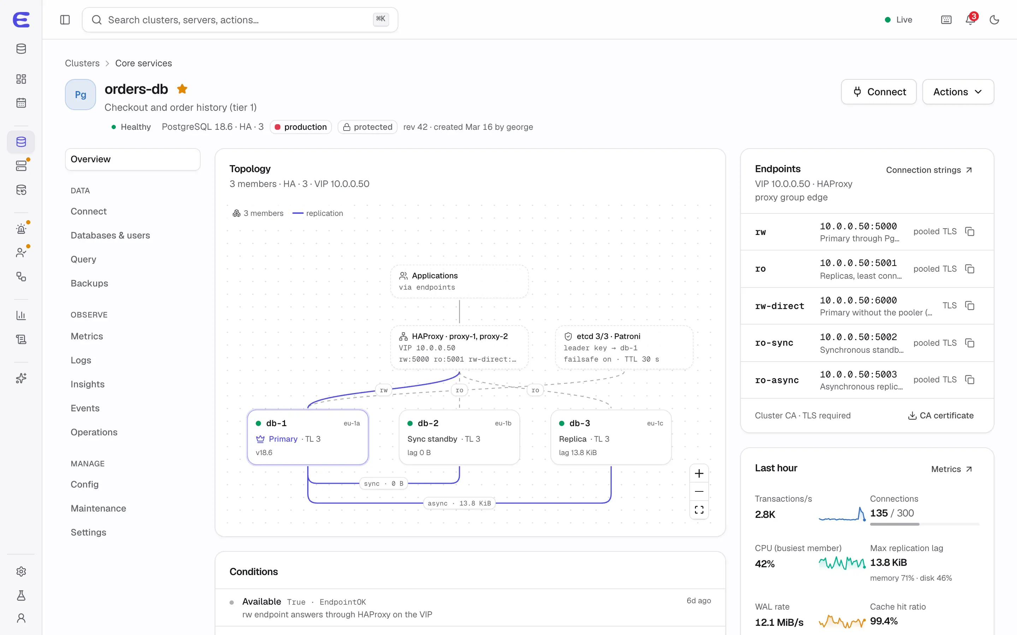Open the database backup sidebar icon
Screen dimensions: 1017x635
(21, 190)
